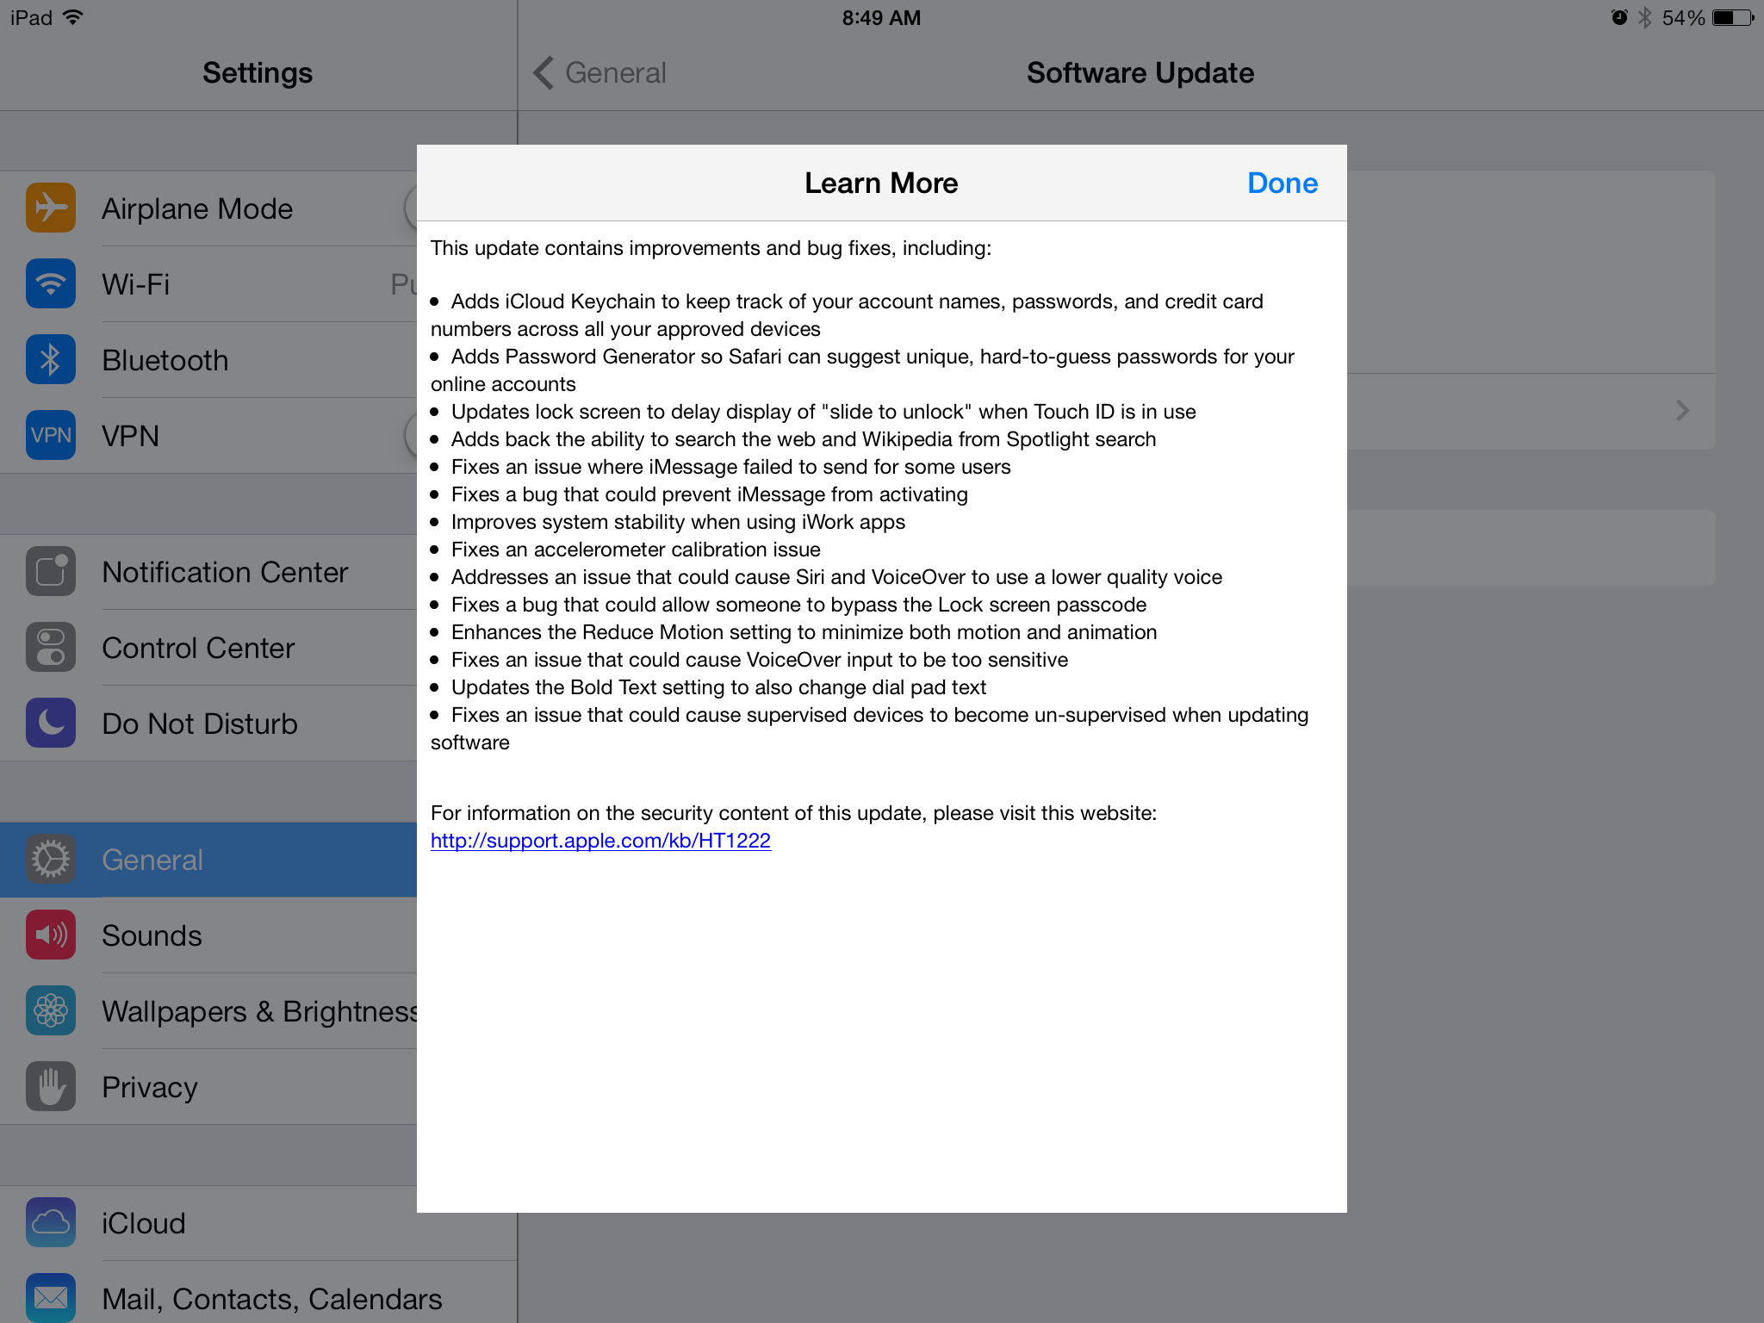Tap the Wi-Fi settings icon
The width and height of the screenshot is (1764, 1323).
point(51,284)
